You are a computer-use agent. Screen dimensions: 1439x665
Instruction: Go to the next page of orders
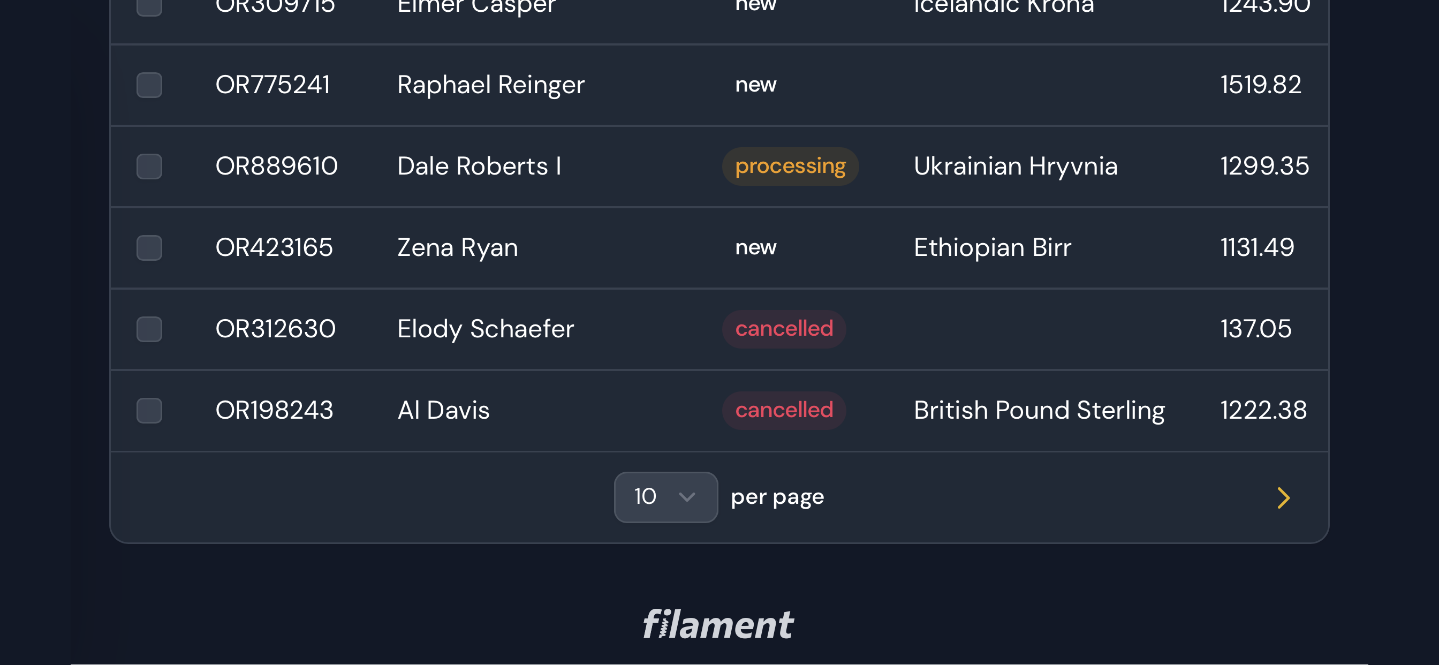[x=1283, y=497]
